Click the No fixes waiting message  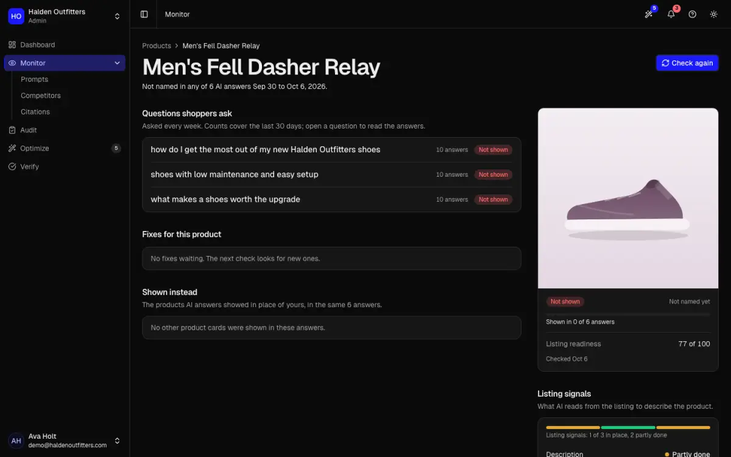[331, 258]
